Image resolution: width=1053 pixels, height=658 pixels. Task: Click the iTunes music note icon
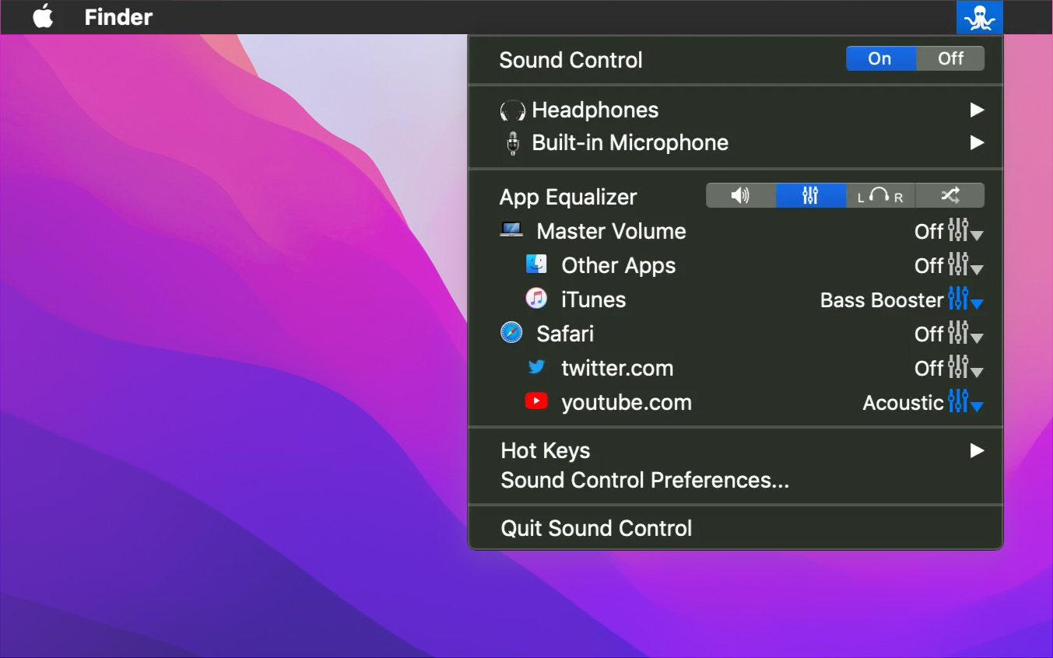coord(536,299)
